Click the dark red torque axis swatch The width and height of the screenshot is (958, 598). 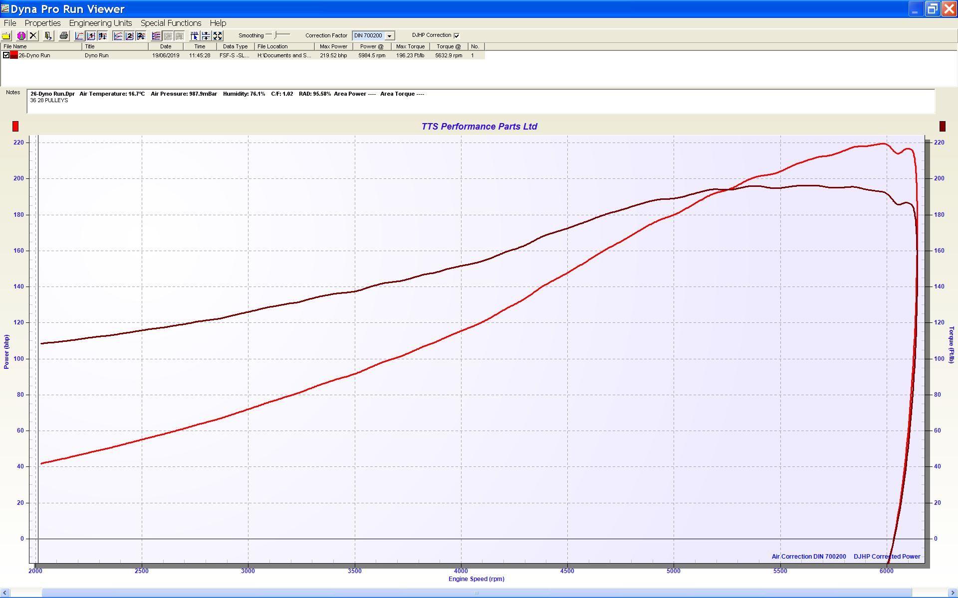[942, 127]
